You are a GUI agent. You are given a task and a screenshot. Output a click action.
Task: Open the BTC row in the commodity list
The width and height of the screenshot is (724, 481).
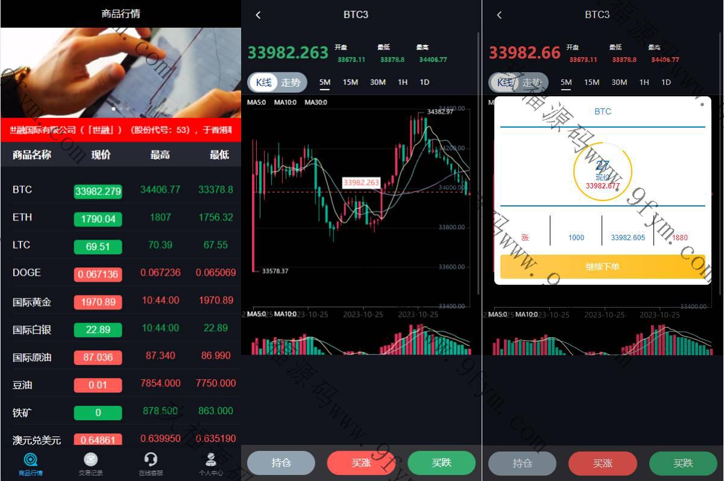(x=121, y=190)
